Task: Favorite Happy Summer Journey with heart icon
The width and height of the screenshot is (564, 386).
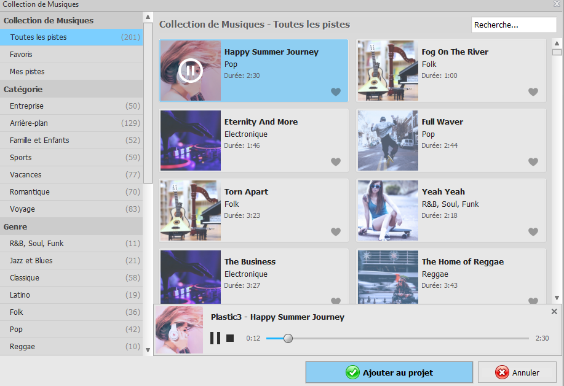Action: (336, 92)
